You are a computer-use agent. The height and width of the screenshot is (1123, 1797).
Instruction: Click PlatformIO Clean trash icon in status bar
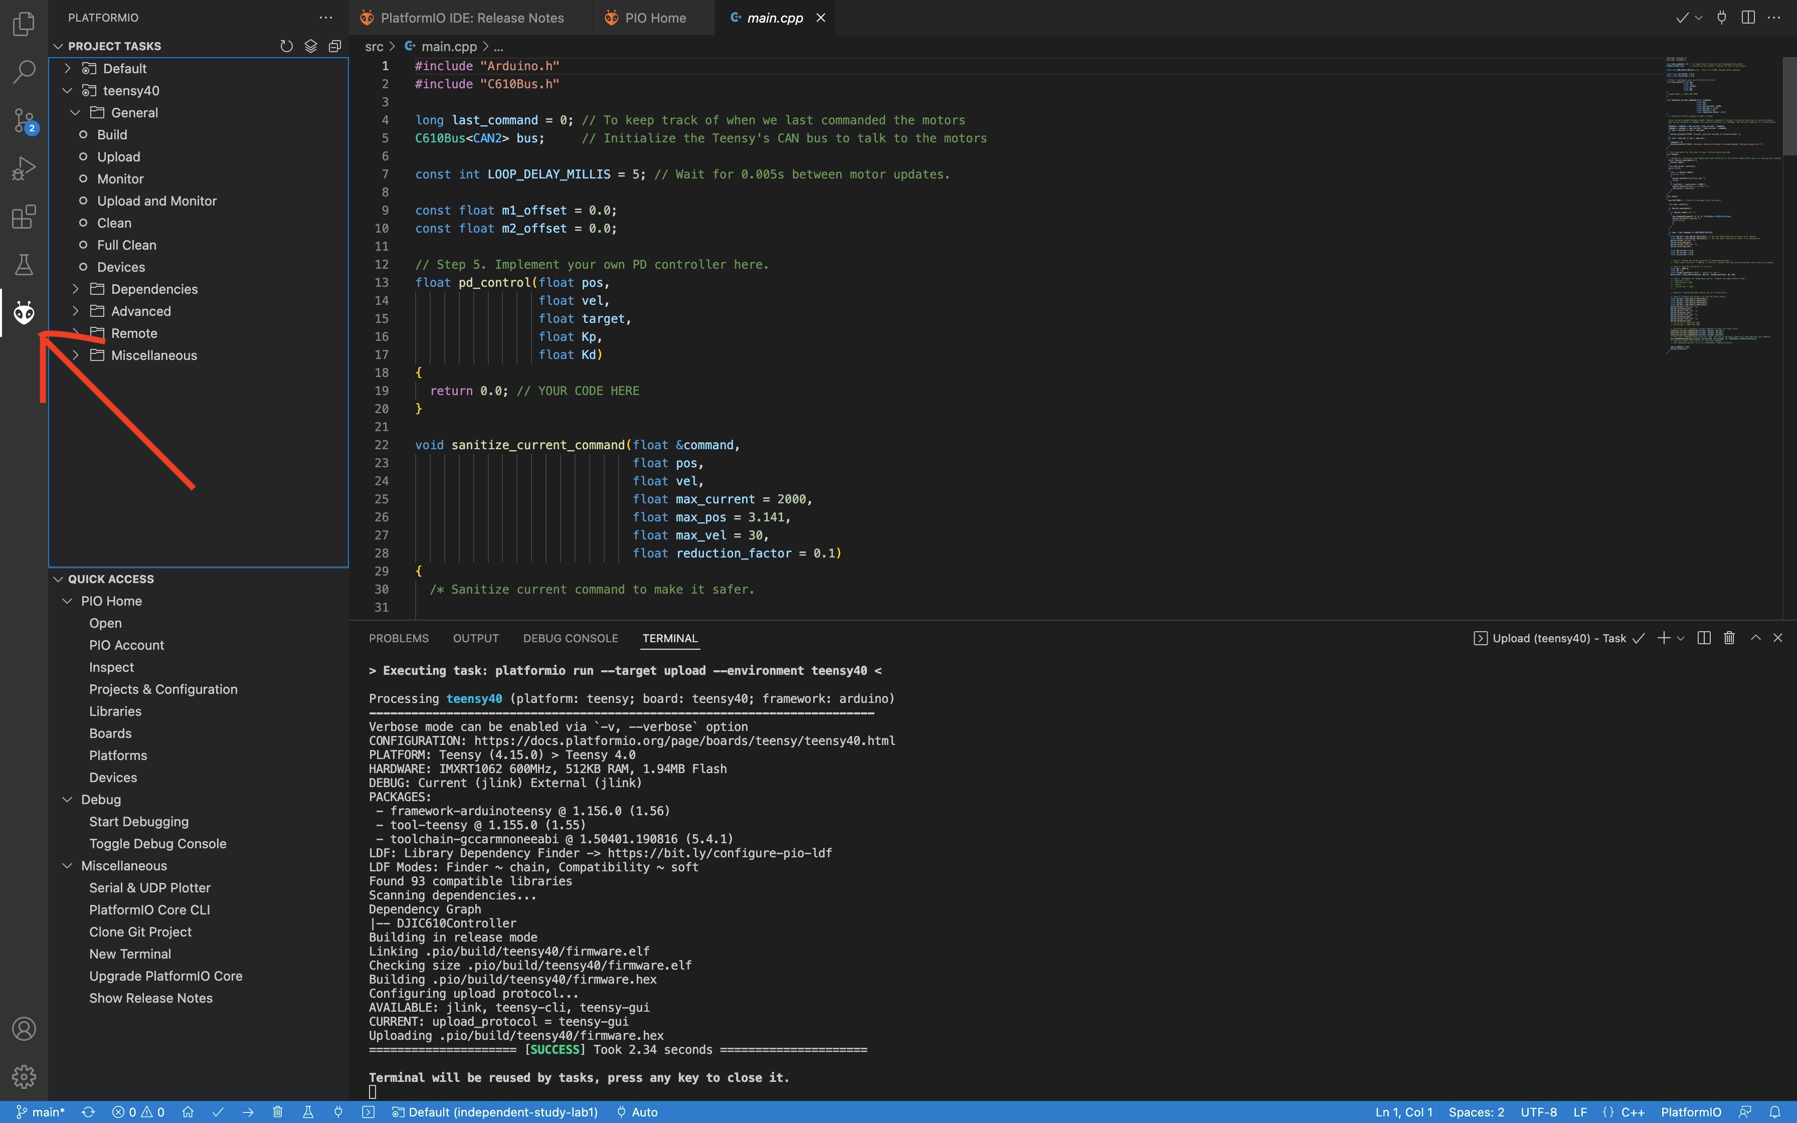point(278,1112)
